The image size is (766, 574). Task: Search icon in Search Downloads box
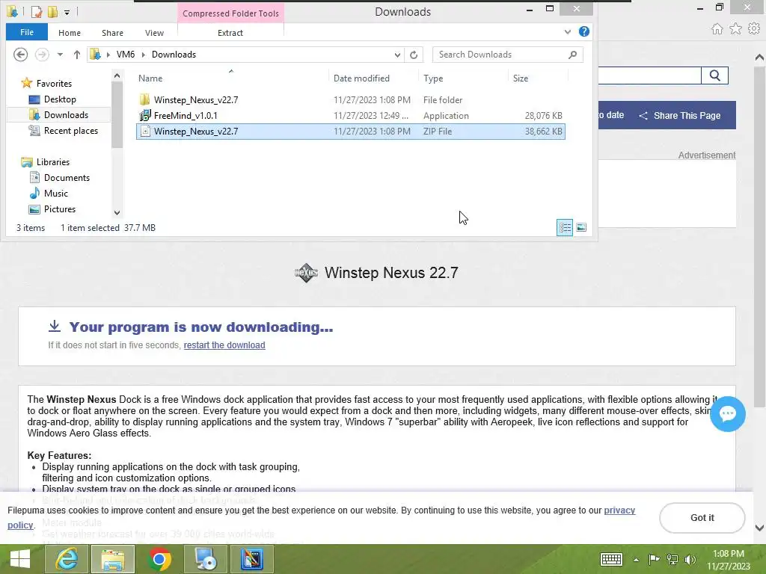point(572,55)
